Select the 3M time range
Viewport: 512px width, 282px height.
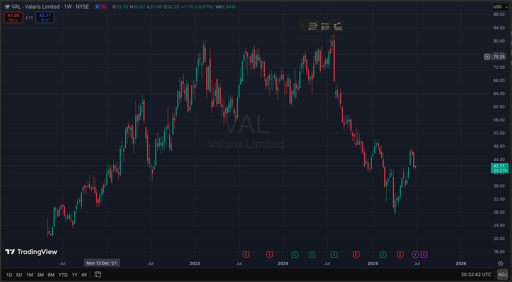point(40,275)
